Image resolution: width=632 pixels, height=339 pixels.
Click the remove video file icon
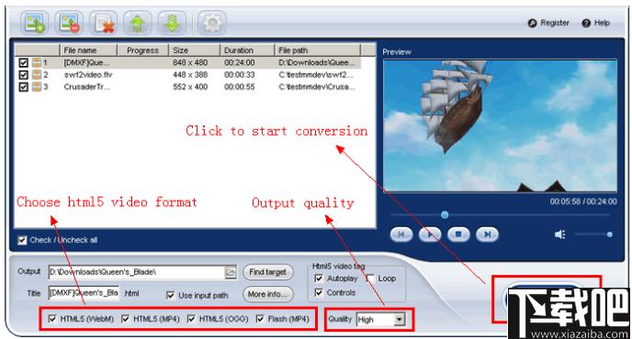coord(69,23)
